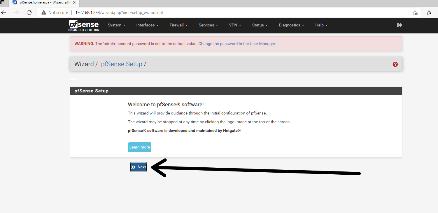Viewport: 438px width, 213px height.
Task: Open the red help question mark icon
Action: tap(395, 64)
